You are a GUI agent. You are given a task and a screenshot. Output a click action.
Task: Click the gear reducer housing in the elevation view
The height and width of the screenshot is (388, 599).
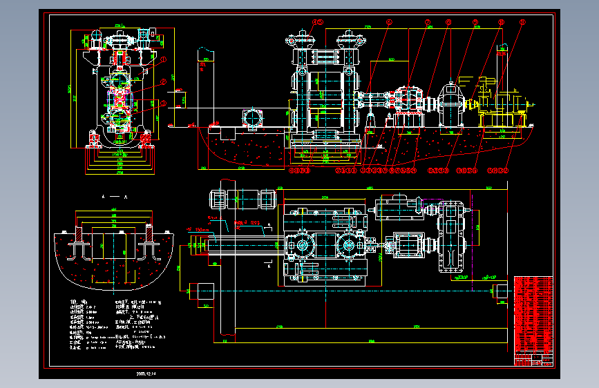pos(451,103)
